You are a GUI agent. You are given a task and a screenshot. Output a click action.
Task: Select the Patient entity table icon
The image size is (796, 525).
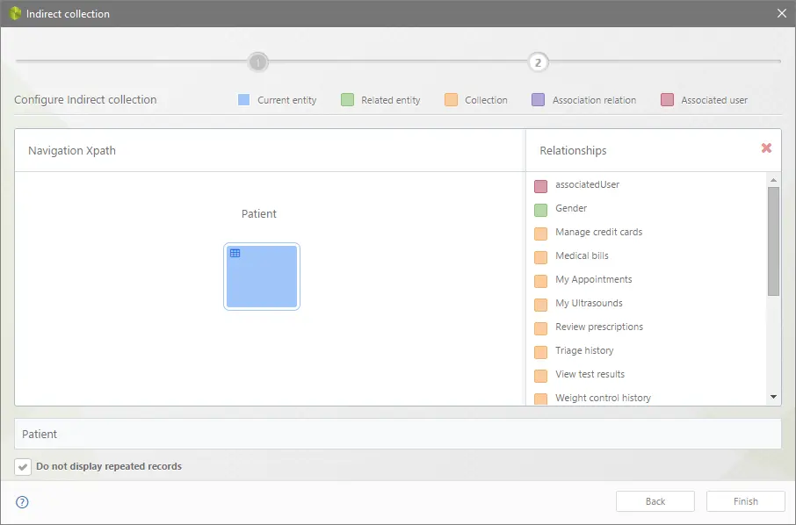[x=235, y=253]
